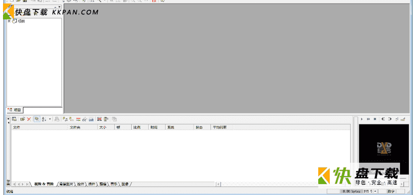Click the A-Z sort icon

[x=44, y=119]
